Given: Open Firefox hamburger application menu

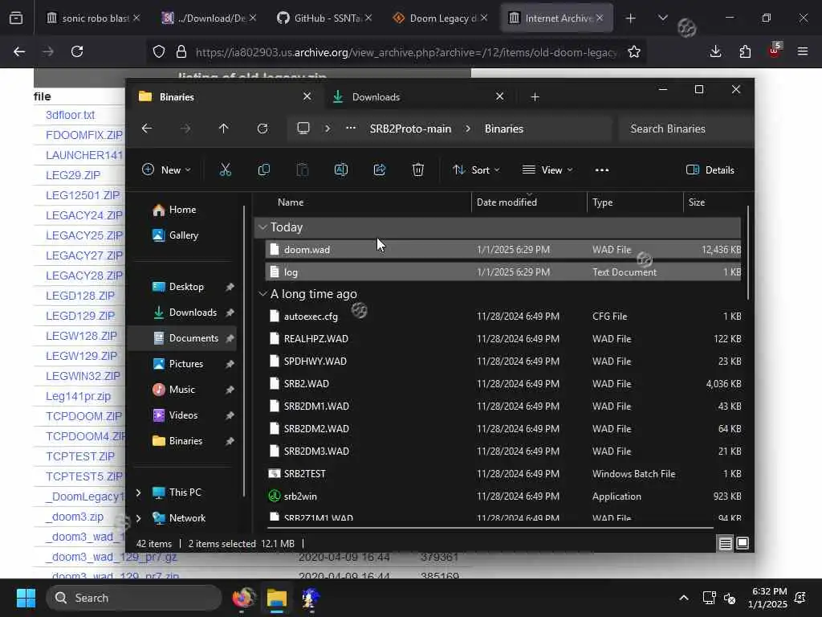Looking at the screenshot, I should click(803, 51).
